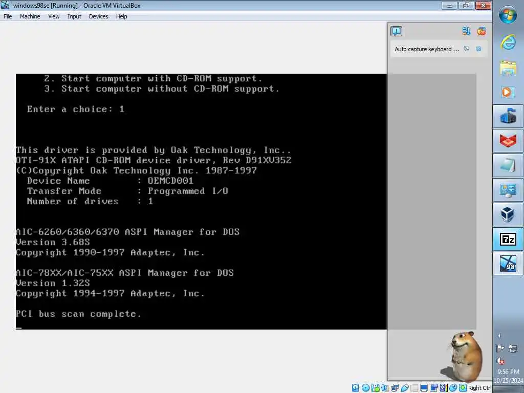Open the Help menu
The height and width of the screenshot is (393, 524).
coord(121,16)
